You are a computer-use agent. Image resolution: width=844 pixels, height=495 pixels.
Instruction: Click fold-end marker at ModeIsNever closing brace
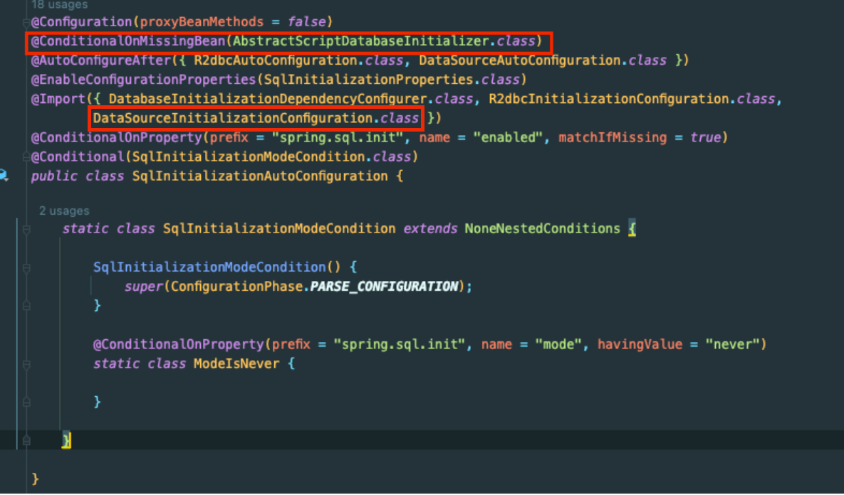[26, 402]
